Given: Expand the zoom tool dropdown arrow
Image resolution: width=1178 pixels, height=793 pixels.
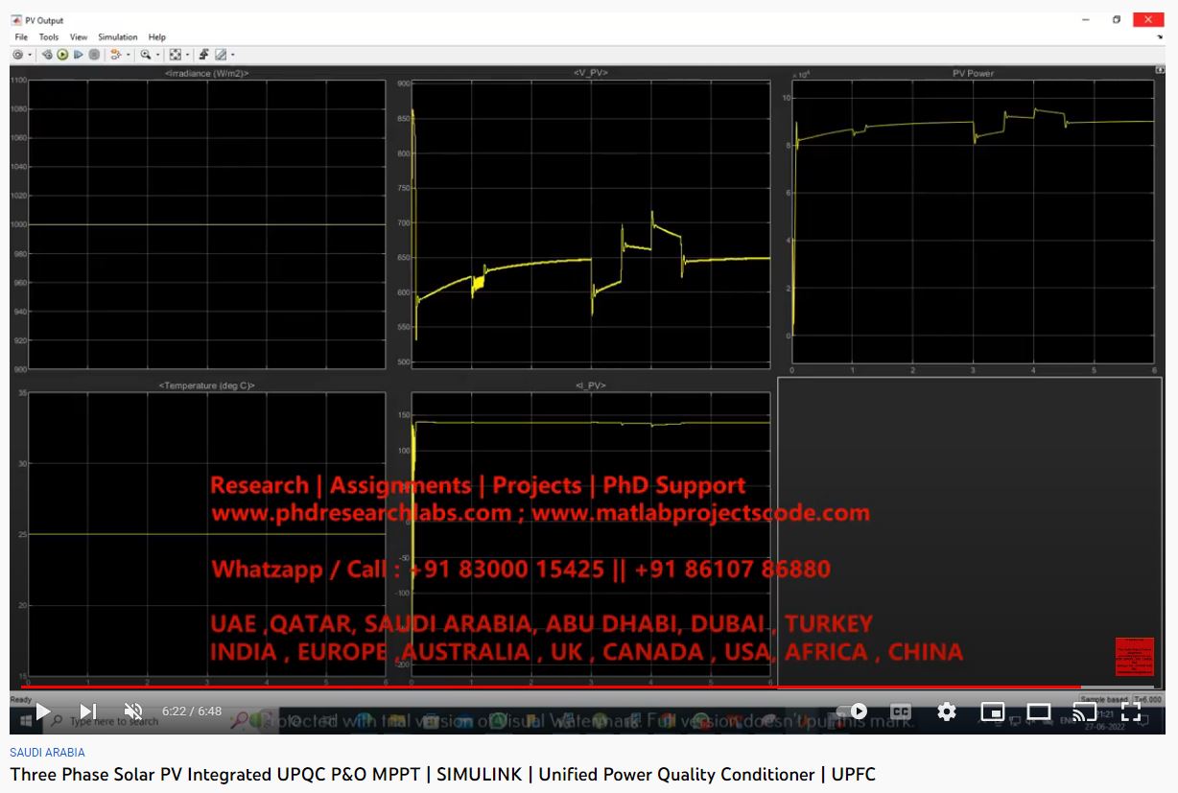Looking at the screenshot, I should point(158,55).
